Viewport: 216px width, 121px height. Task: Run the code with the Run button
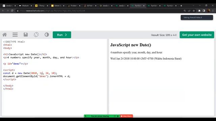[62, 35]
